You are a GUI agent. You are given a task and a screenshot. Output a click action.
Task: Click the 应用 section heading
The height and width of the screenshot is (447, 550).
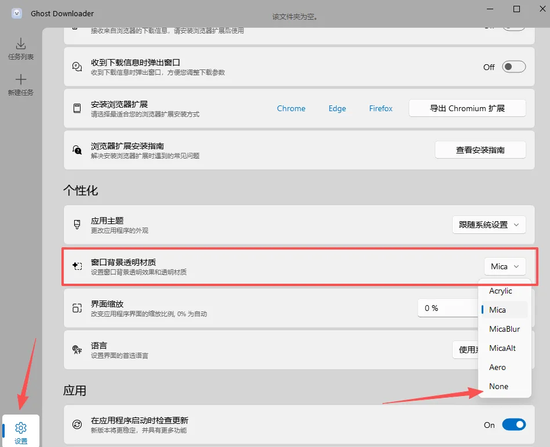point(75,391)
